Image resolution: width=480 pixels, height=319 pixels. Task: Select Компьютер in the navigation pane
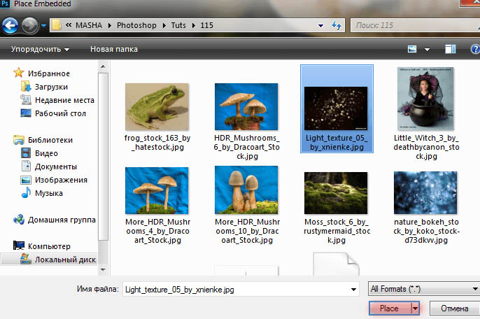click(x=49, y=246)
